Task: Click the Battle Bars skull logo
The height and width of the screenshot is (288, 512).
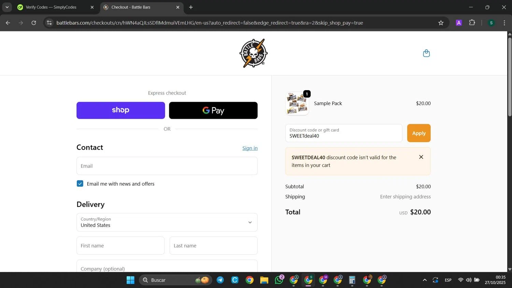Action: (x=254, y=53)
